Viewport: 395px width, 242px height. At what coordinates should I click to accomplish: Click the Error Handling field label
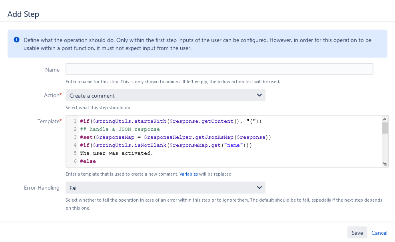coord(42,188)
